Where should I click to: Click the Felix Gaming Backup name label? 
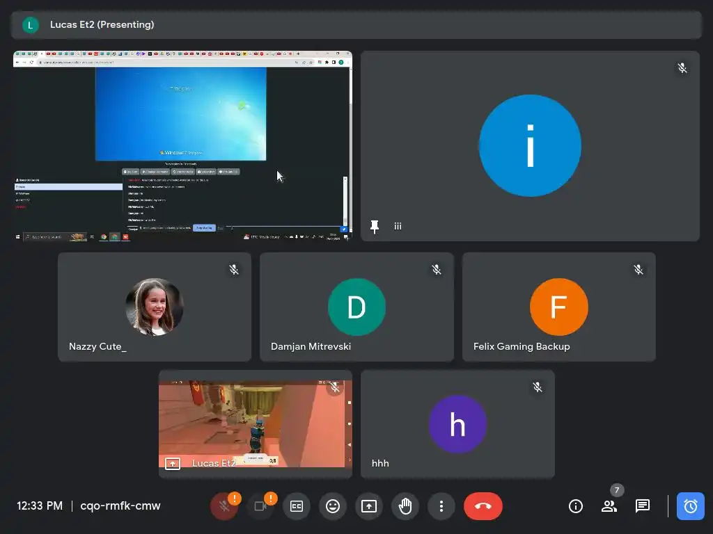[522, 346]
